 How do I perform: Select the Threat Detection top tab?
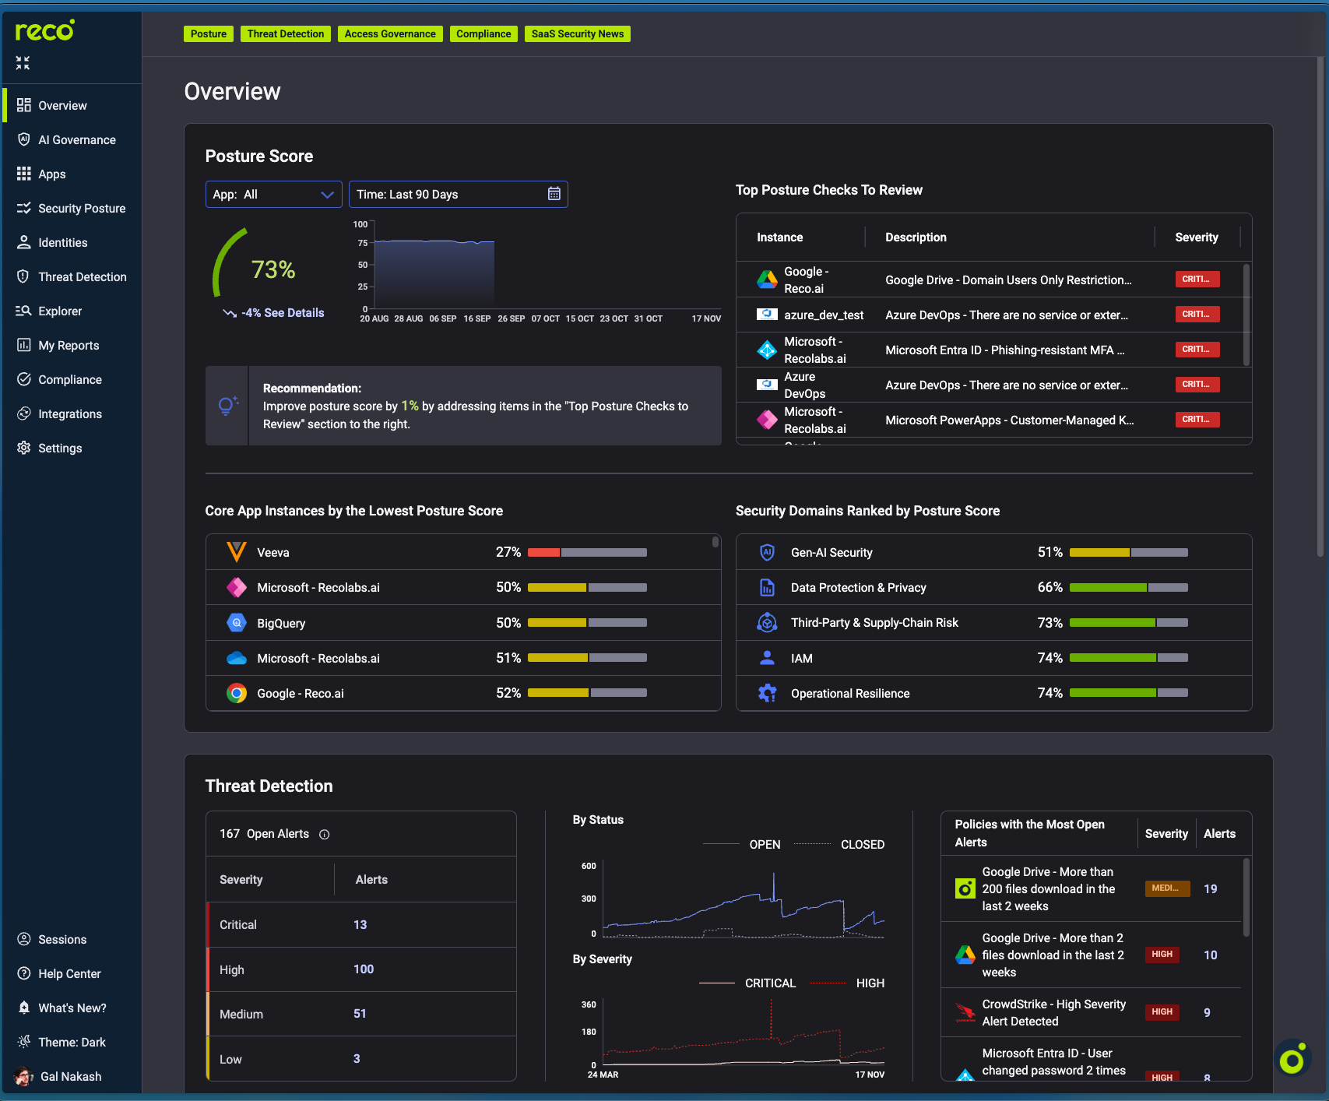coord(285,33)
